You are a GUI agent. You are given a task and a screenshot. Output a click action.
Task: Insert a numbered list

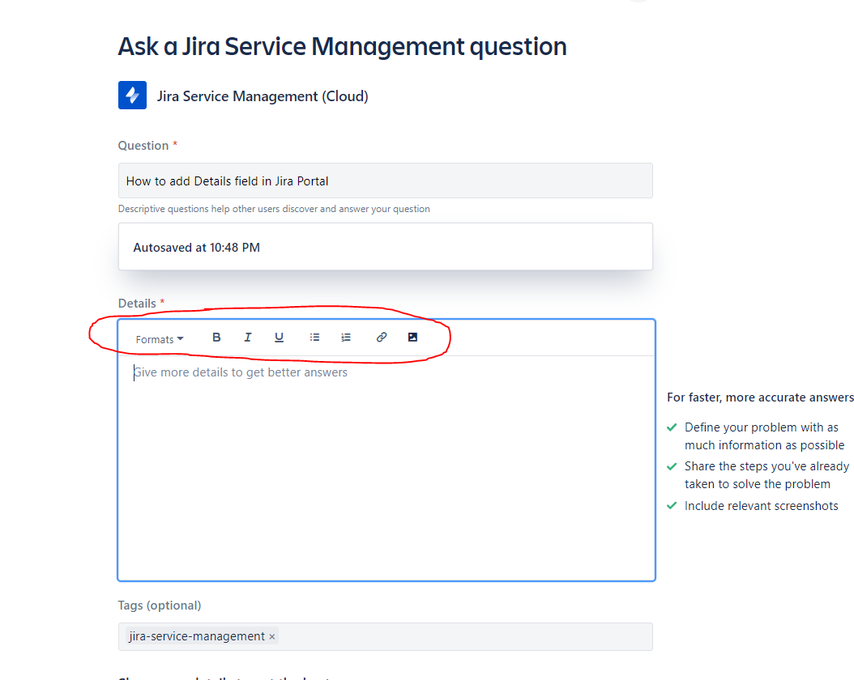tap(346, 338)
